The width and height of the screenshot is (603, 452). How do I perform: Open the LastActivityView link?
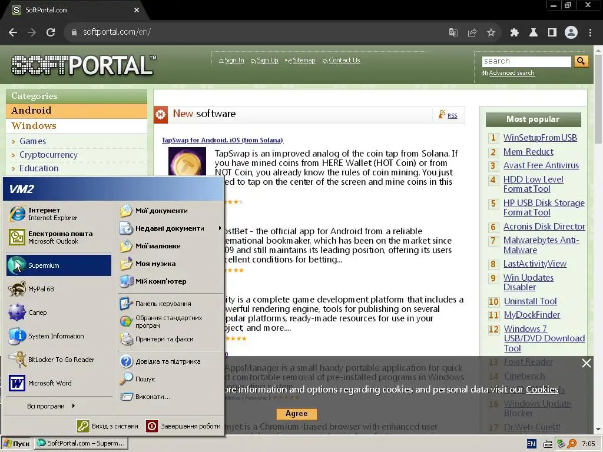click(x=535, y=264)
